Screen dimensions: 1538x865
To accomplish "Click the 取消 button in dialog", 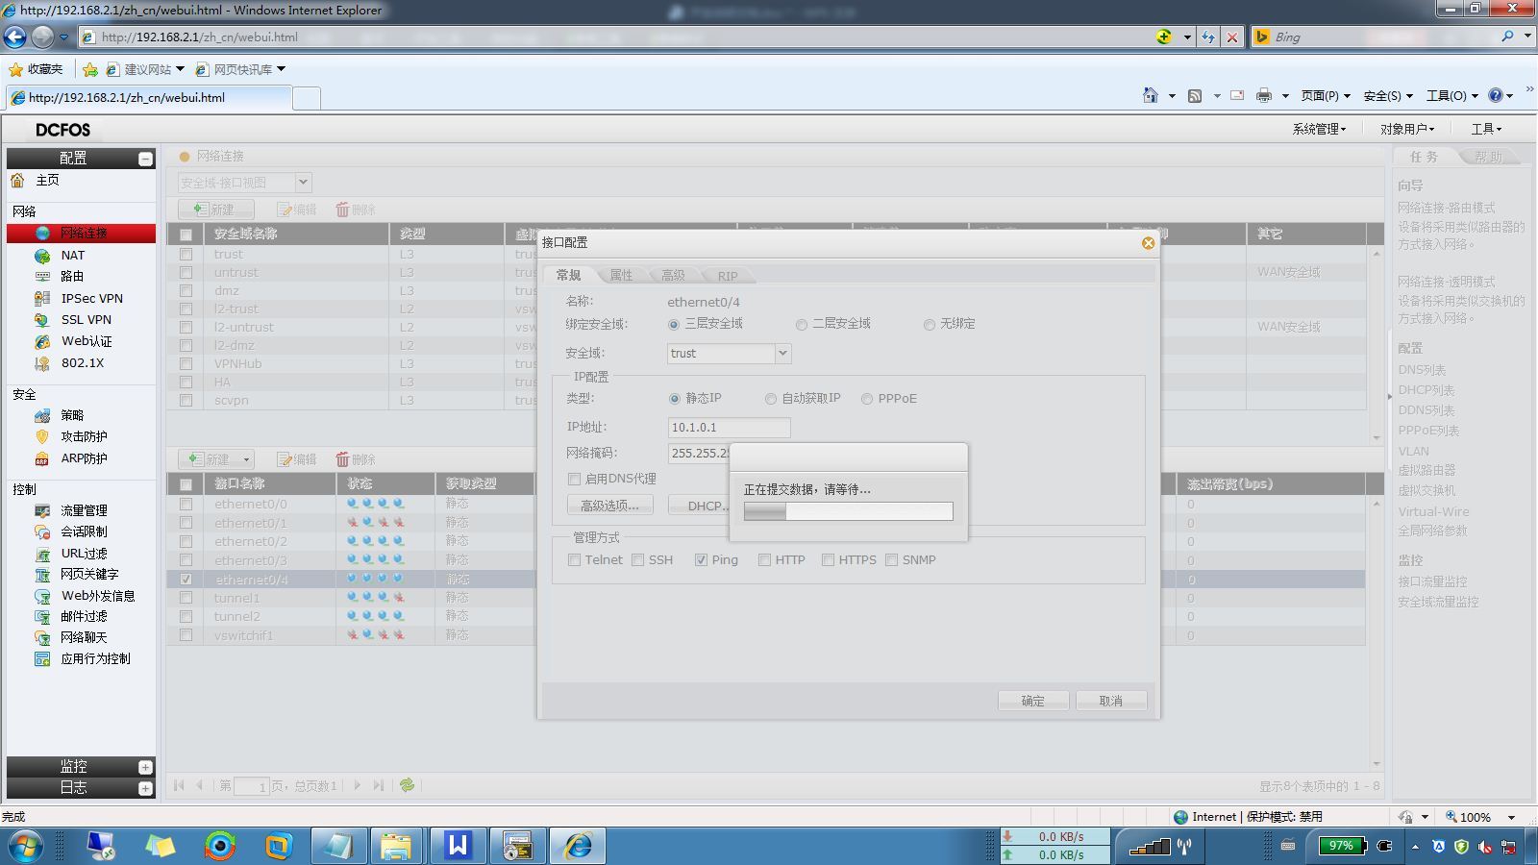I will coord(1111,701).
